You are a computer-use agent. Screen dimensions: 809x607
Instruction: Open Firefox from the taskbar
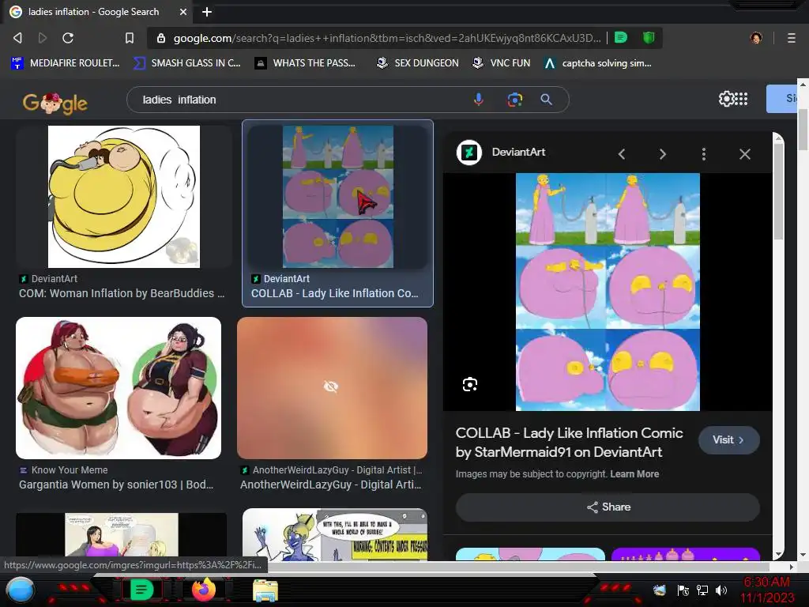203,590
